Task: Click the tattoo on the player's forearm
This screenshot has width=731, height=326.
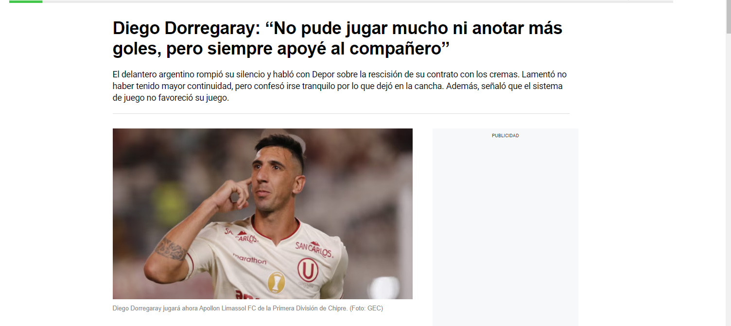Action: tap(170, 249)
